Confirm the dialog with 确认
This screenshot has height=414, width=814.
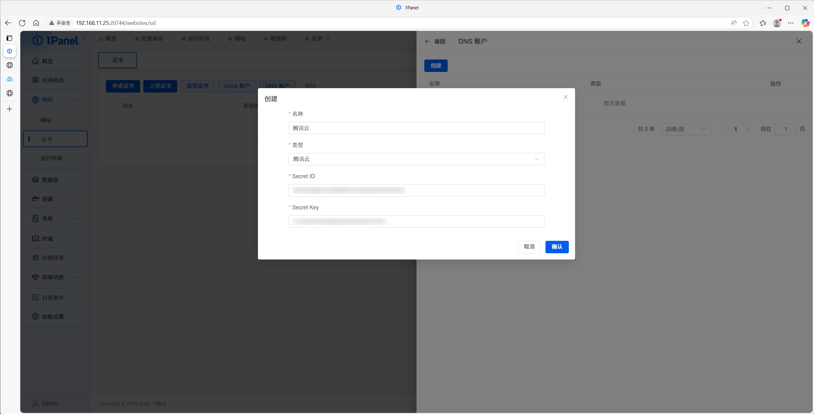tap(557, 247)
